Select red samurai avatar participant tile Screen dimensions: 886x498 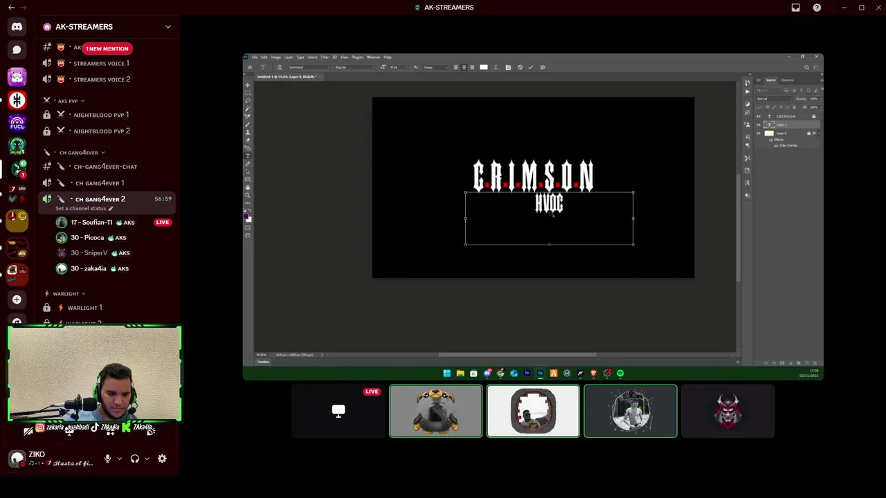click(727, 411)
